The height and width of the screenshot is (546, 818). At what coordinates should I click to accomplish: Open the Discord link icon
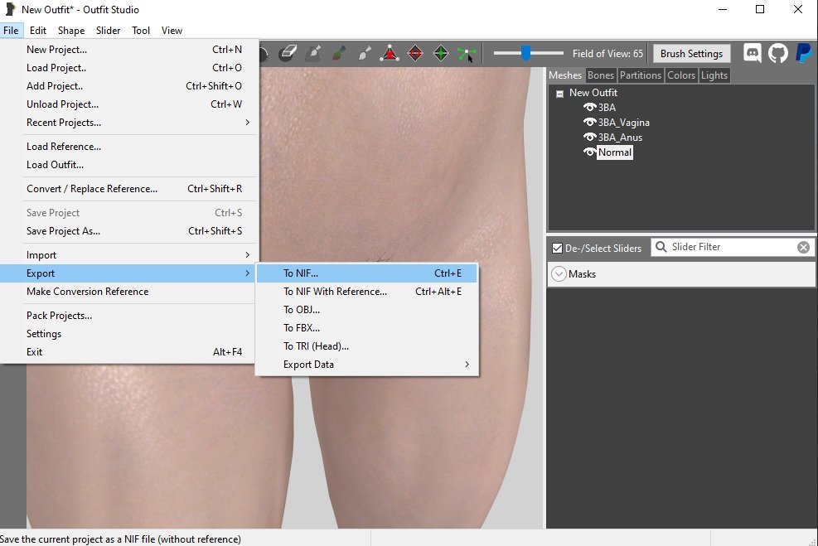[753, 54]
